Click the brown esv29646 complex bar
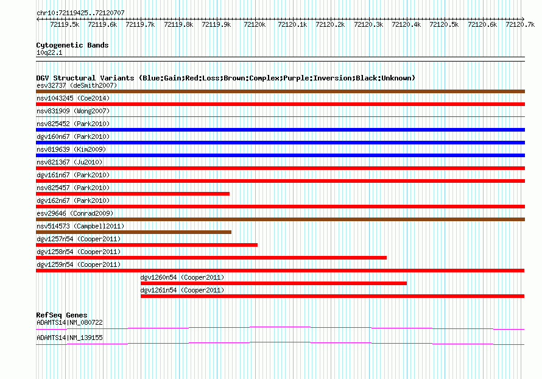The image size is (542, 379). tap(280, 219)
